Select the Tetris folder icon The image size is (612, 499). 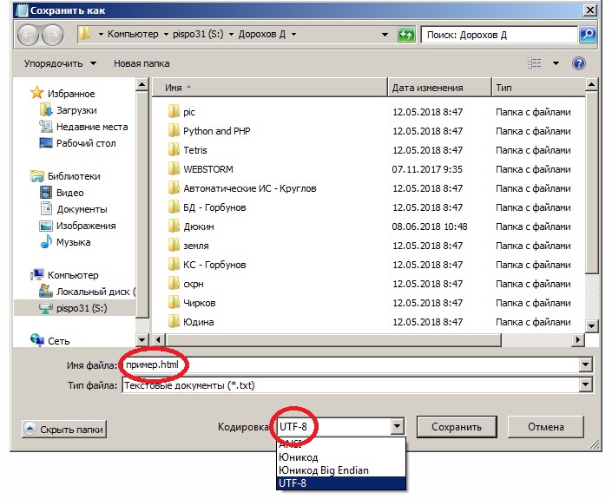(x=174, y=150)
